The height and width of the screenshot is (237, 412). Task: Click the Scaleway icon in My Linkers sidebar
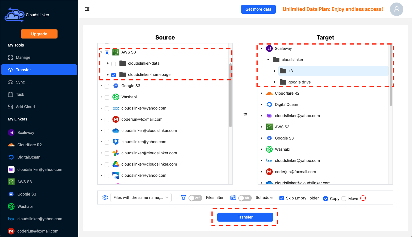pyautogui.click(x=11, y=133)
